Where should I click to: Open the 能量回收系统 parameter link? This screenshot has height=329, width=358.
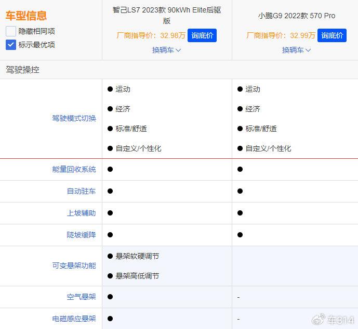tap(74, 169)
